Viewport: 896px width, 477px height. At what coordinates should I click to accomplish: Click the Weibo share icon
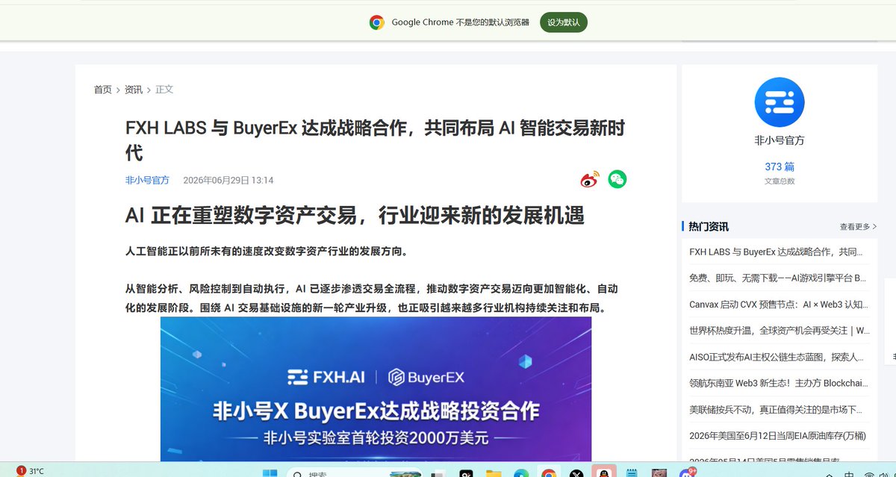coord(590,180)
